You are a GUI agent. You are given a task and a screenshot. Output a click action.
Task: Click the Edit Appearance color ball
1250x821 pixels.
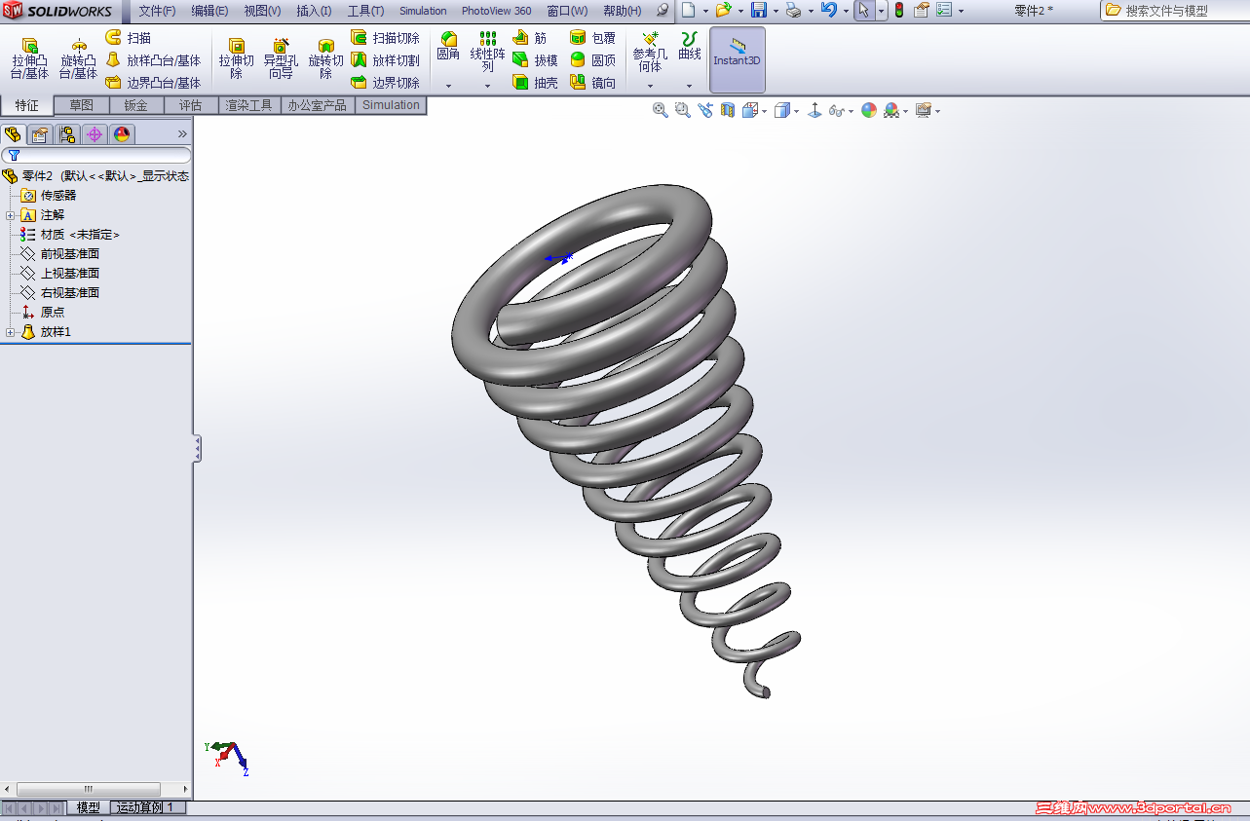[x=869, y=111]
